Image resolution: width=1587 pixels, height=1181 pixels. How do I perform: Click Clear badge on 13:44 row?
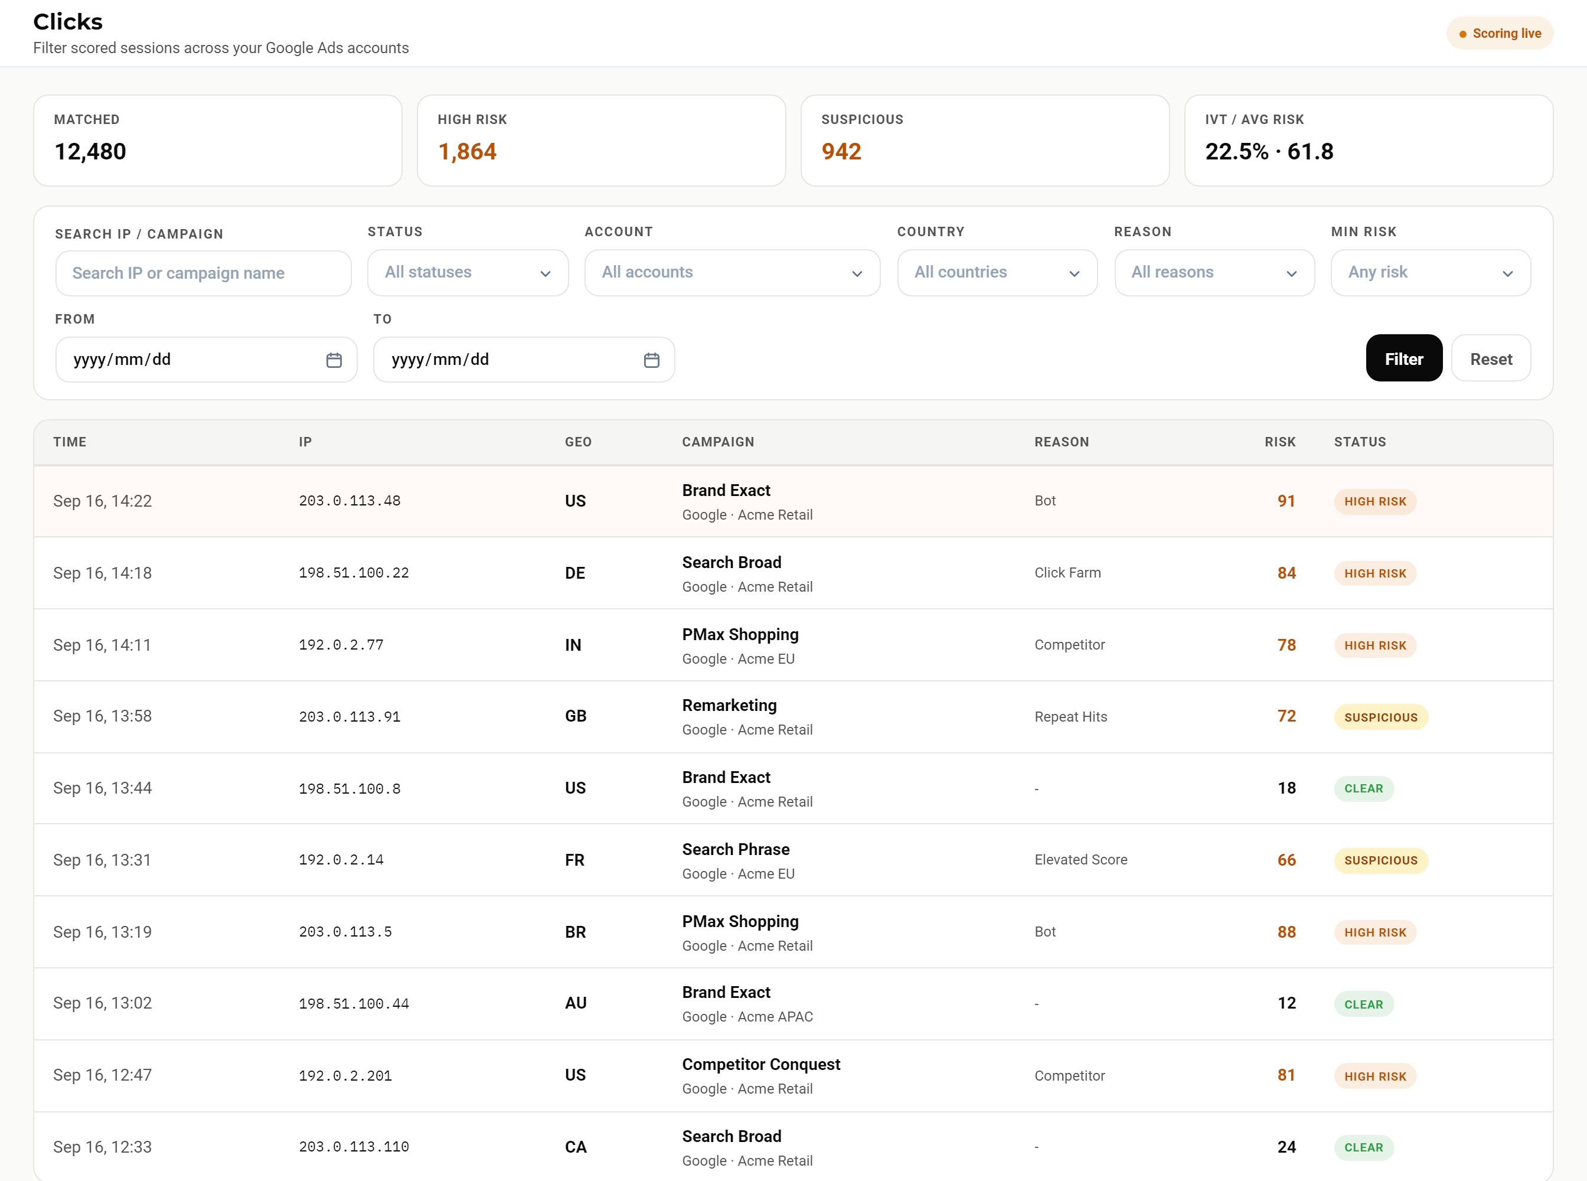[x=1363, y=788]
